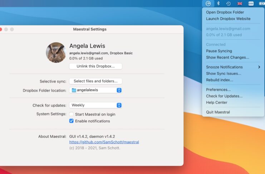Click the battery charging status icon

(x=262, y=4)
